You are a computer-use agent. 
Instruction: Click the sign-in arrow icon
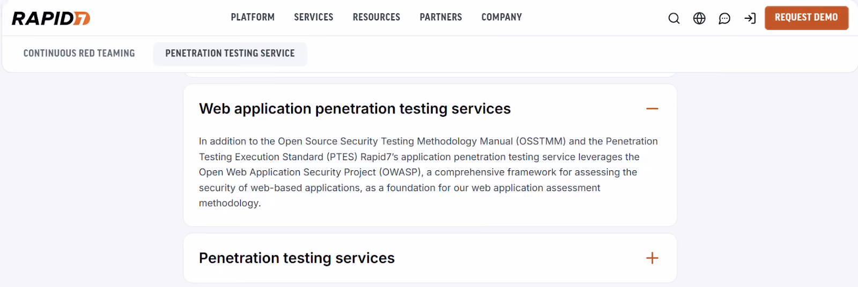750,18
